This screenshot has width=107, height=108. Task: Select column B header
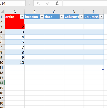pyautogui.click(x=35, y=12)
